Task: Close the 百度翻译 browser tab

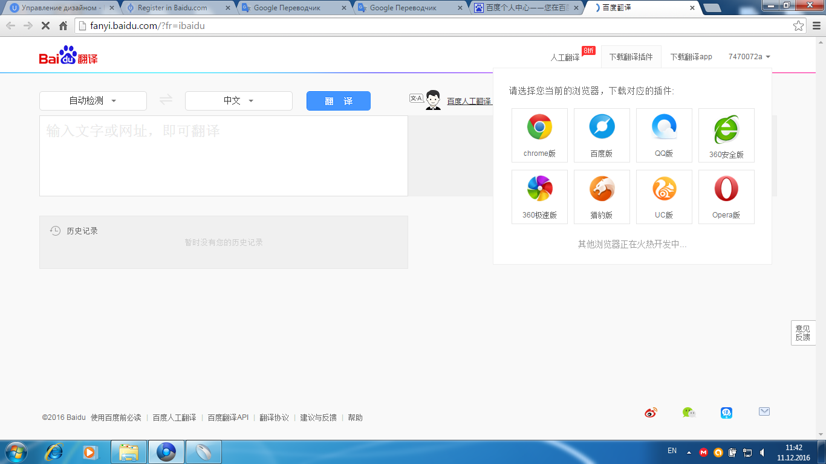Action: coord(692,8)
